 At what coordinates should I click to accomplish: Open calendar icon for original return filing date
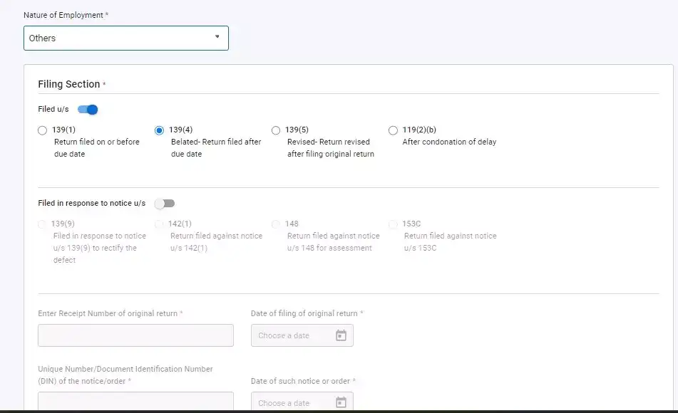(x=341, y=335)
